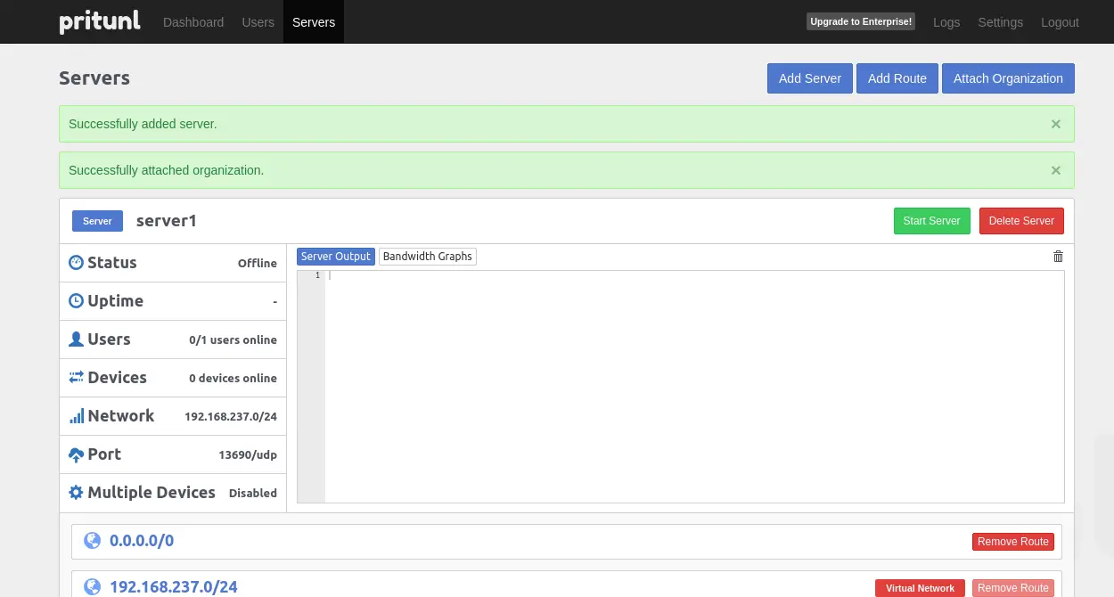The height and width of the screenshot is (597, 1114).
Task: Click the Network signal bars icon
Action: click(76, 416)
